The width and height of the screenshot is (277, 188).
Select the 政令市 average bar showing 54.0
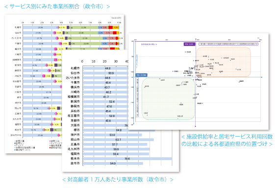[113, 164]
